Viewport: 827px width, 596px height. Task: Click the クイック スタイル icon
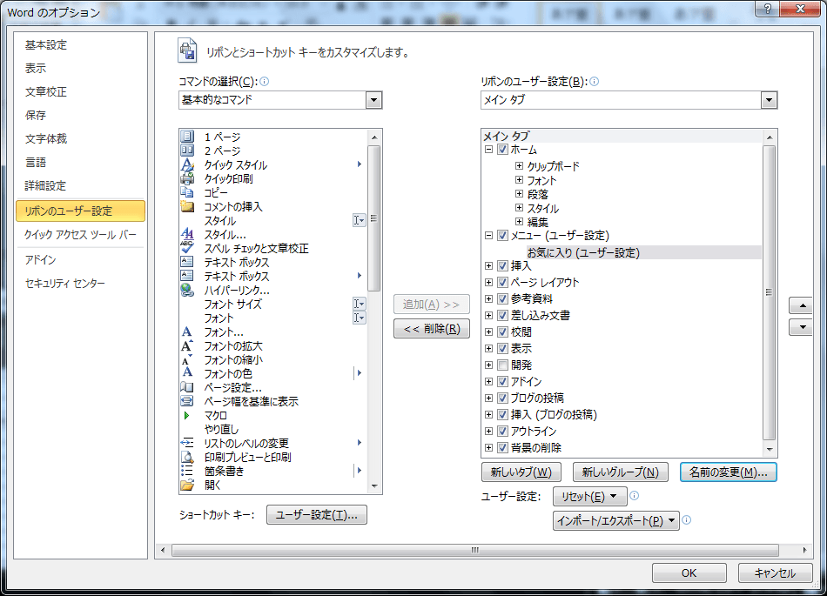(187, 165)
